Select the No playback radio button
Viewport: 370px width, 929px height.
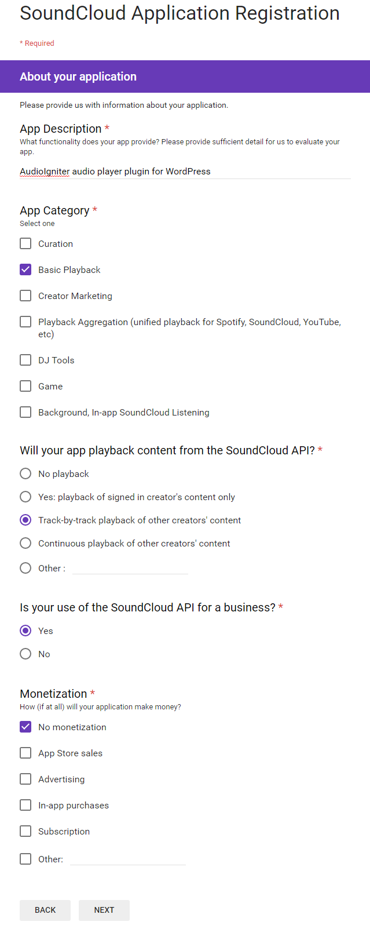click(x=25, y=473)
